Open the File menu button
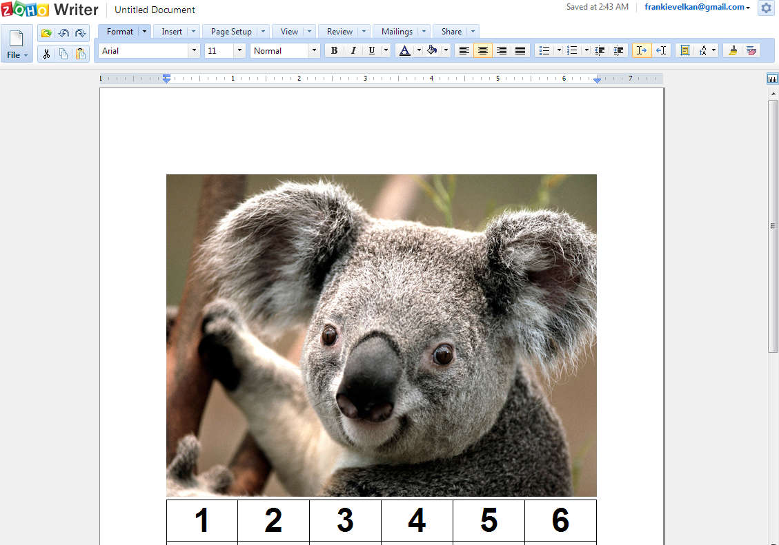The height and width of the screenshot is (545, 779). point(17,44)
